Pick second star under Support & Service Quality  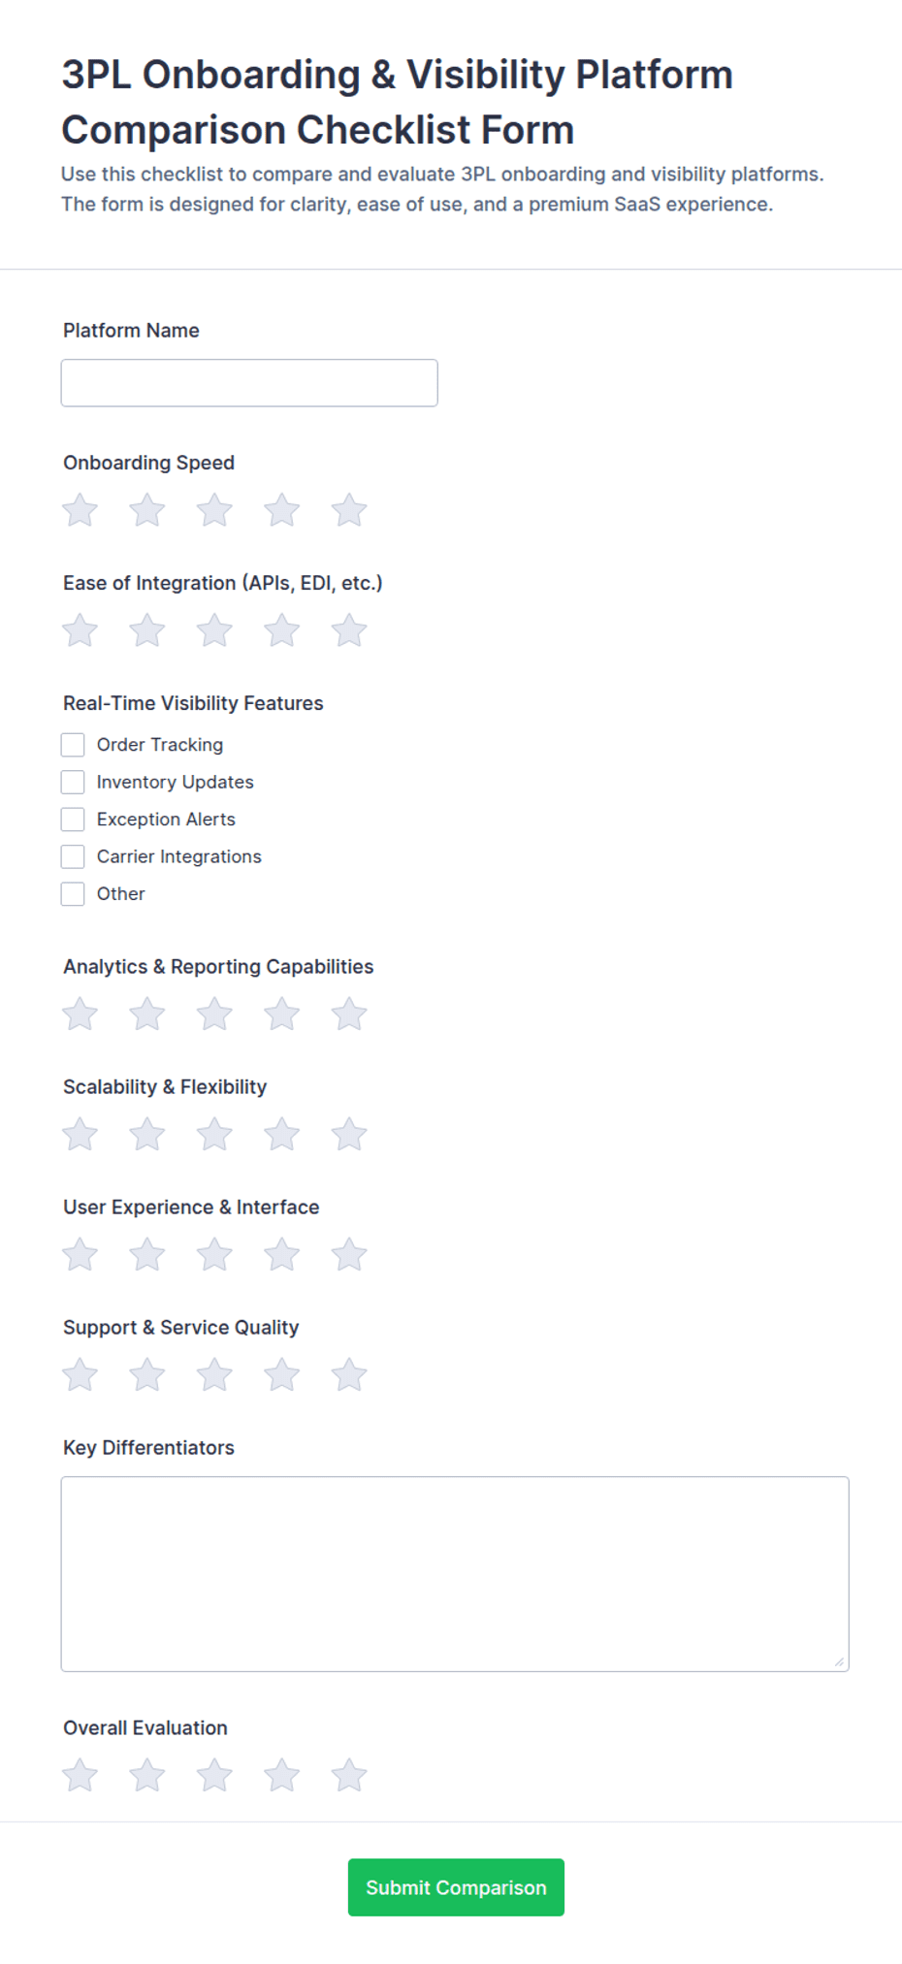(147, 1375)
